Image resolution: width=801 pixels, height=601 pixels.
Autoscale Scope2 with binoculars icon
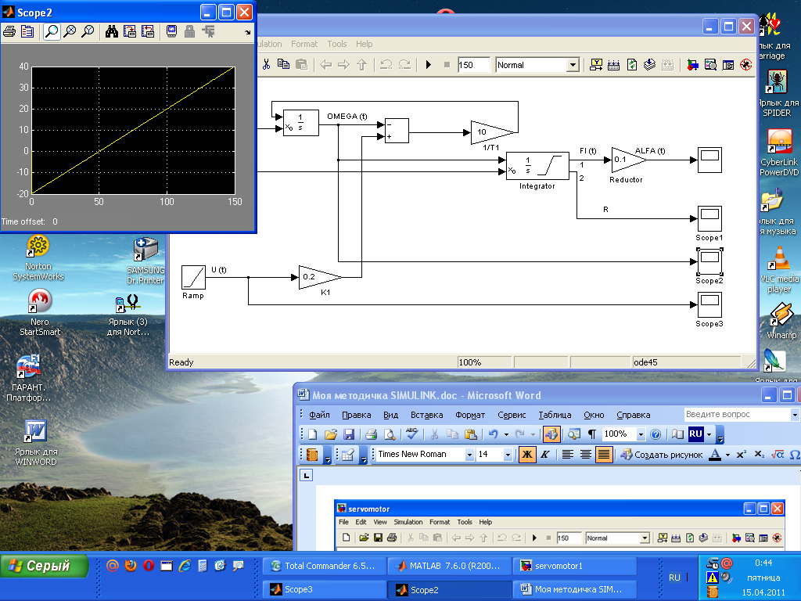[x=111, y=31]
